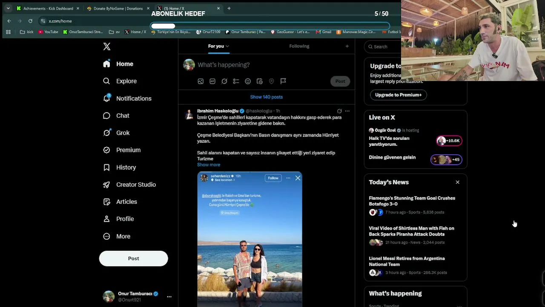Click the Follow button in the story image

click(x=273, y=178)
